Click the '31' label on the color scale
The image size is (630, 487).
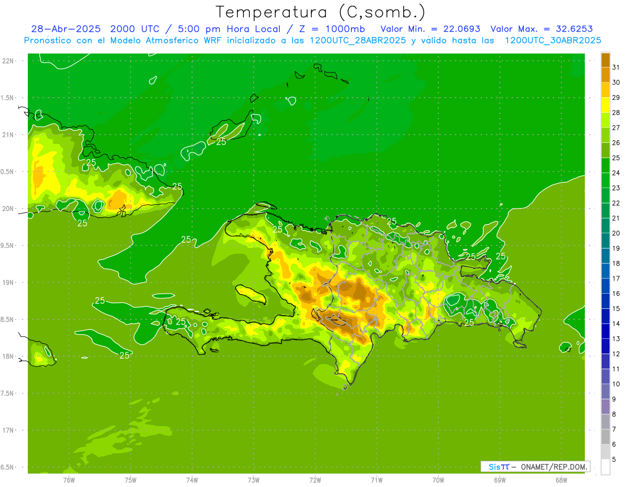[x=616, y=67]
